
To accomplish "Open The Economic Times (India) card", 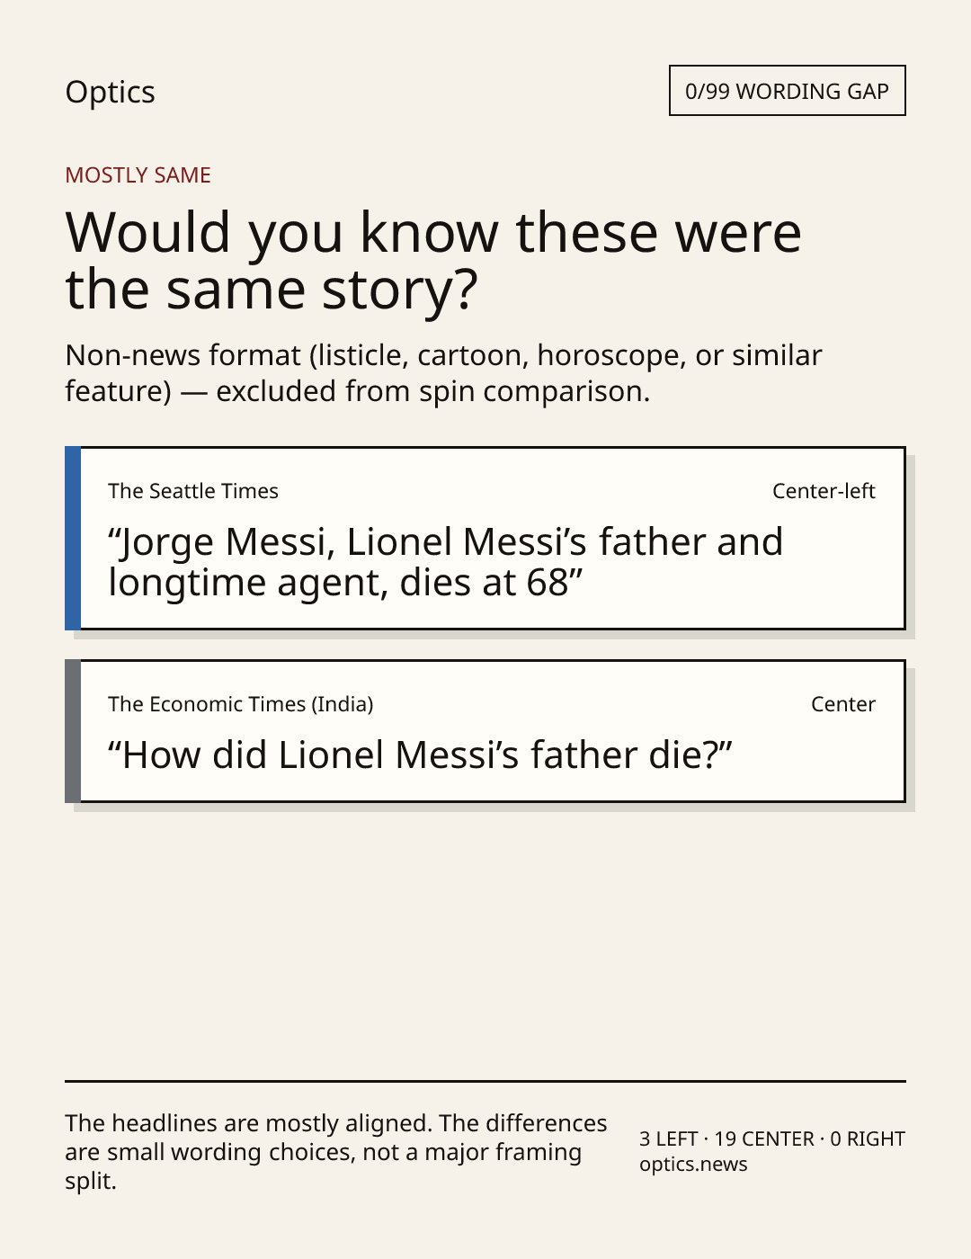I will pos(485,731).
